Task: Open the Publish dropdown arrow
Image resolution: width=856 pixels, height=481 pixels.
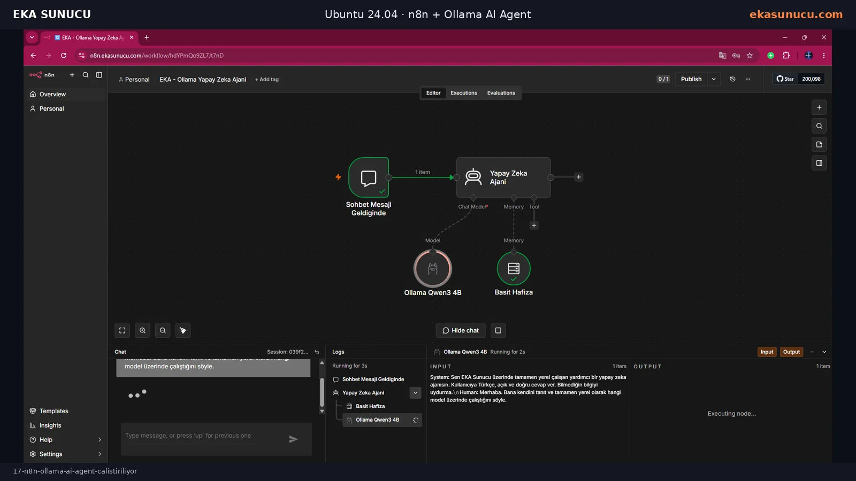Action: coord(714,79)
